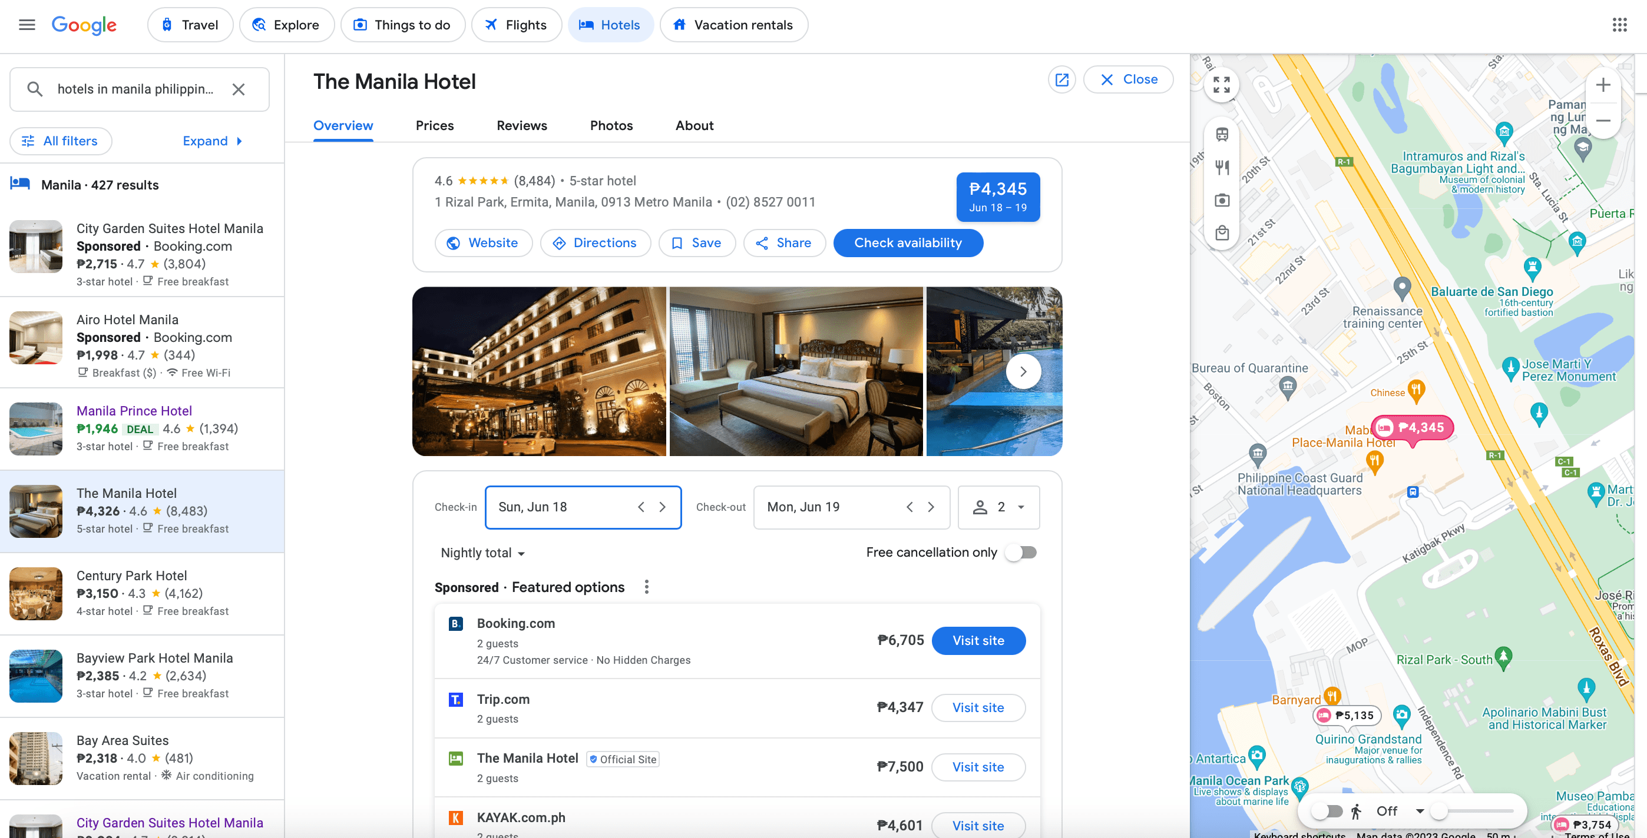Visit site for Booking.com offer

(978, 641)
